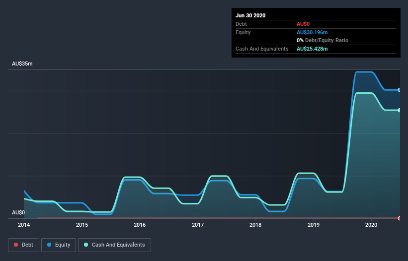Click the 0% Debt/Equity Ratio text
Viewport: 408px width, 261px height.
tap(323, 40)
